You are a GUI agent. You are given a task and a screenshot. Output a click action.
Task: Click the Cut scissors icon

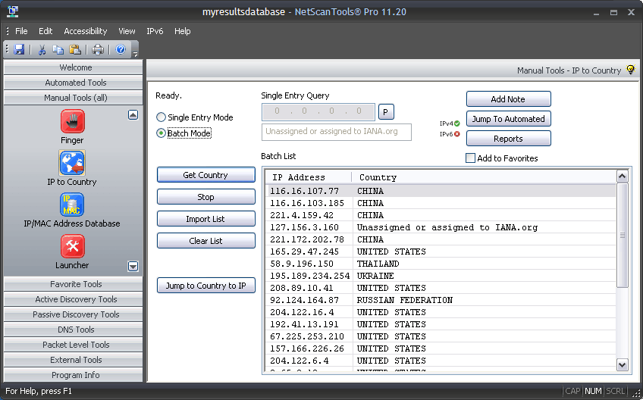[x=42, y=49]
